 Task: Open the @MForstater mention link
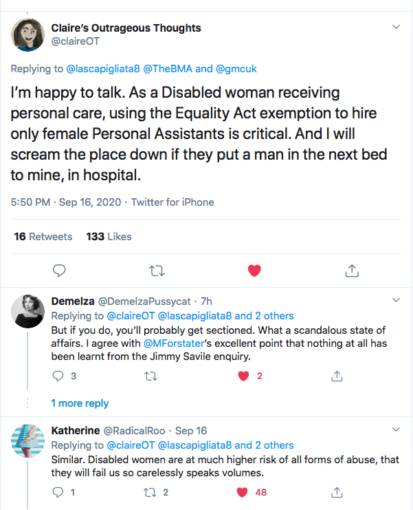tap(172, 344)
